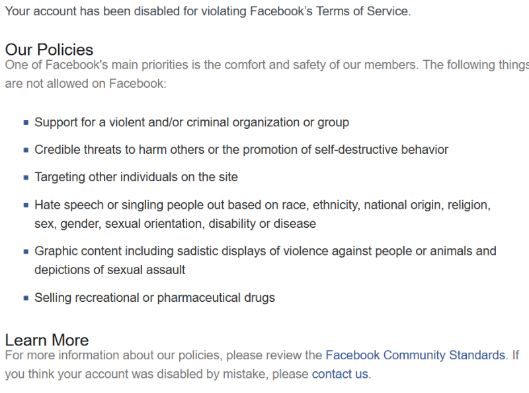Click the bullet next to Credible threats
The width and height of the screenshot is (529, 393).
tap(26, 150)
